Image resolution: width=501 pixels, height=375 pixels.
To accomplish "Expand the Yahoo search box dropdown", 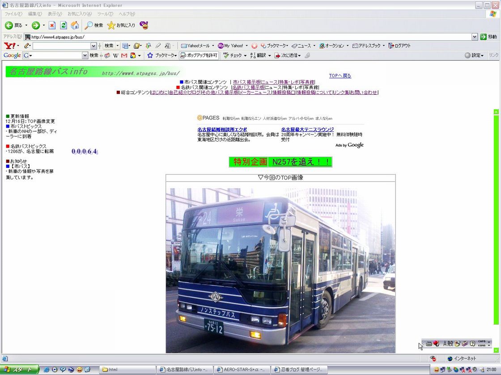I will click(x=93, y=46).
